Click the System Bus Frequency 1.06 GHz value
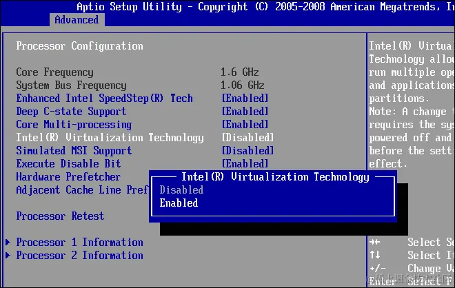455x288 pixels. (x=242, y=85)
